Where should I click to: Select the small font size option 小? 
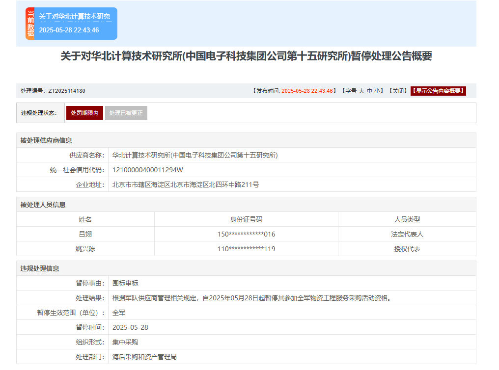click(x=377, y=91)
